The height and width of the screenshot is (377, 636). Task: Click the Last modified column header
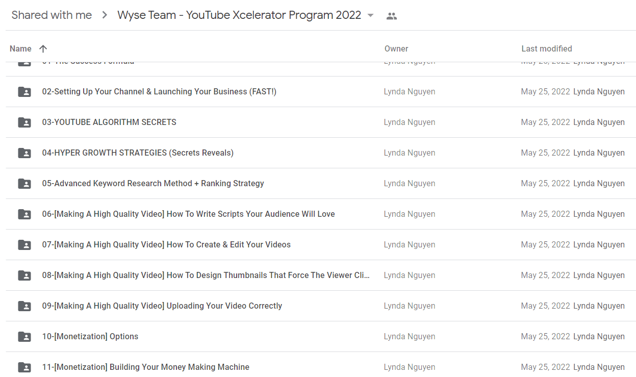546,49
